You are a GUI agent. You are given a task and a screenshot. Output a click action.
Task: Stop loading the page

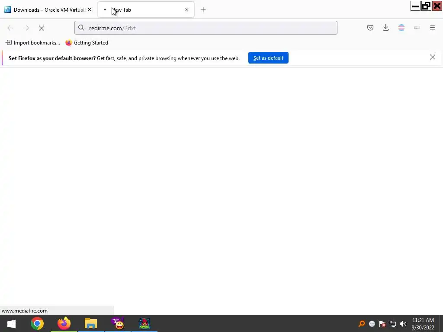[42, 28]
